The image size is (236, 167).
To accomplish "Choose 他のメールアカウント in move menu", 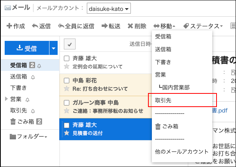I will click(182, 152).
